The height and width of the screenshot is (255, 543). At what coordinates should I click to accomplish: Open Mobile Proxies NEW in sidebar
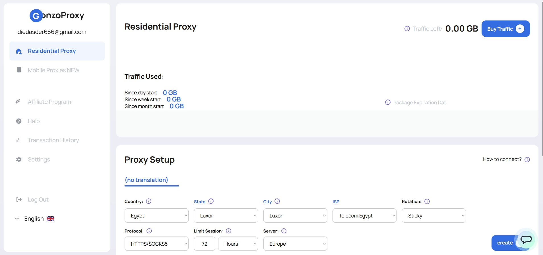[53, 70]
